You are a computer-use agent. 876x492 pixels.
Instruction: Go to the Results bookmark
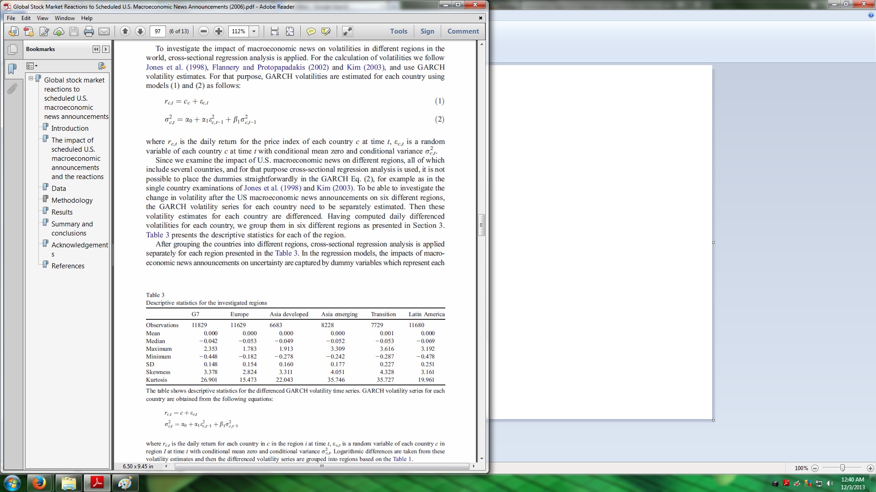coord(62,212)
